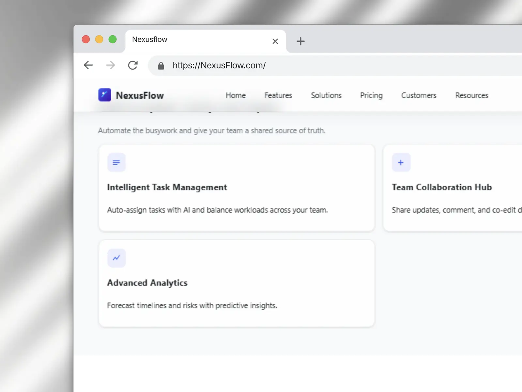Select the Intelligent Task Management list icon
Screen dimensions: 522x392
pyautogui.click(x=116, y=162)
